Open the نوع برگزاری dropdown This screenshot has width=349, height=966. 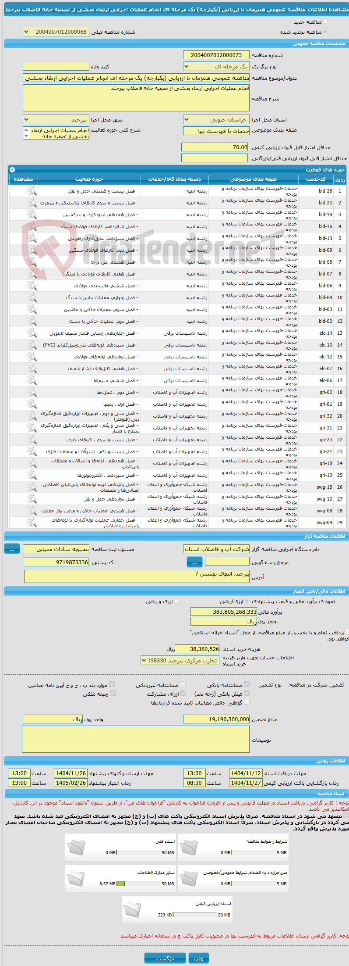pos(216,67)
